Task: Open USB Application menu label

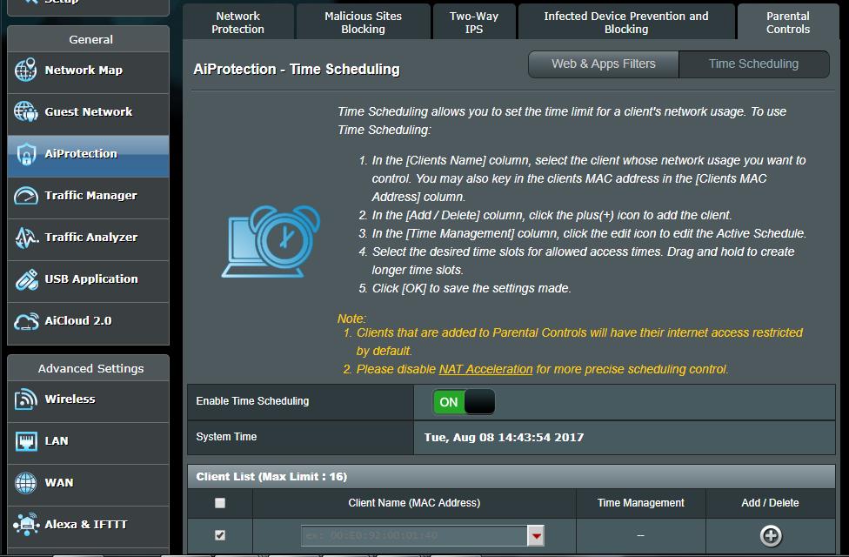Action: point(91,279)
